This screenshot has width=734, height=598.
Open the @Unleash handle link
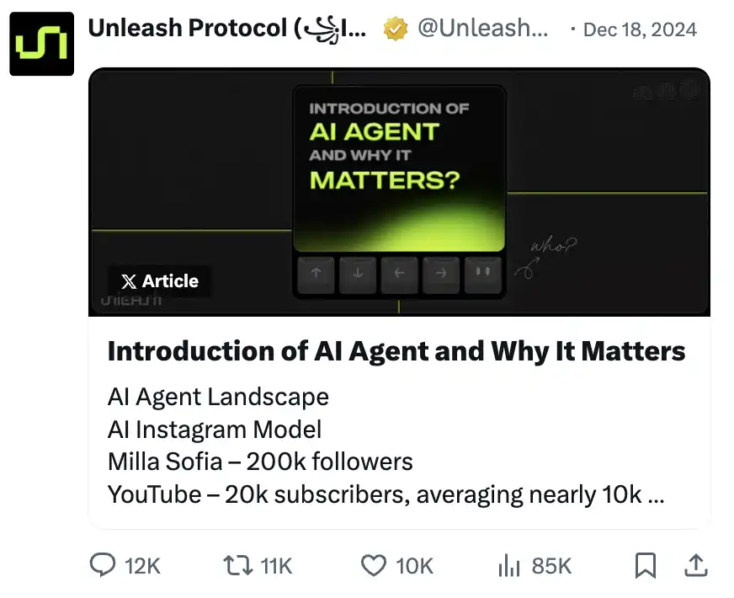[x=482, y=29]
